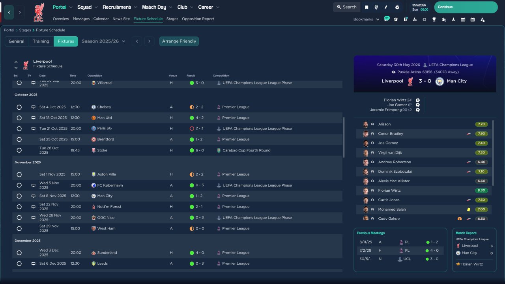Screen dimensions: 505x284
Task: Select the Sunderland fixture radio button
Action: point(19,253)
